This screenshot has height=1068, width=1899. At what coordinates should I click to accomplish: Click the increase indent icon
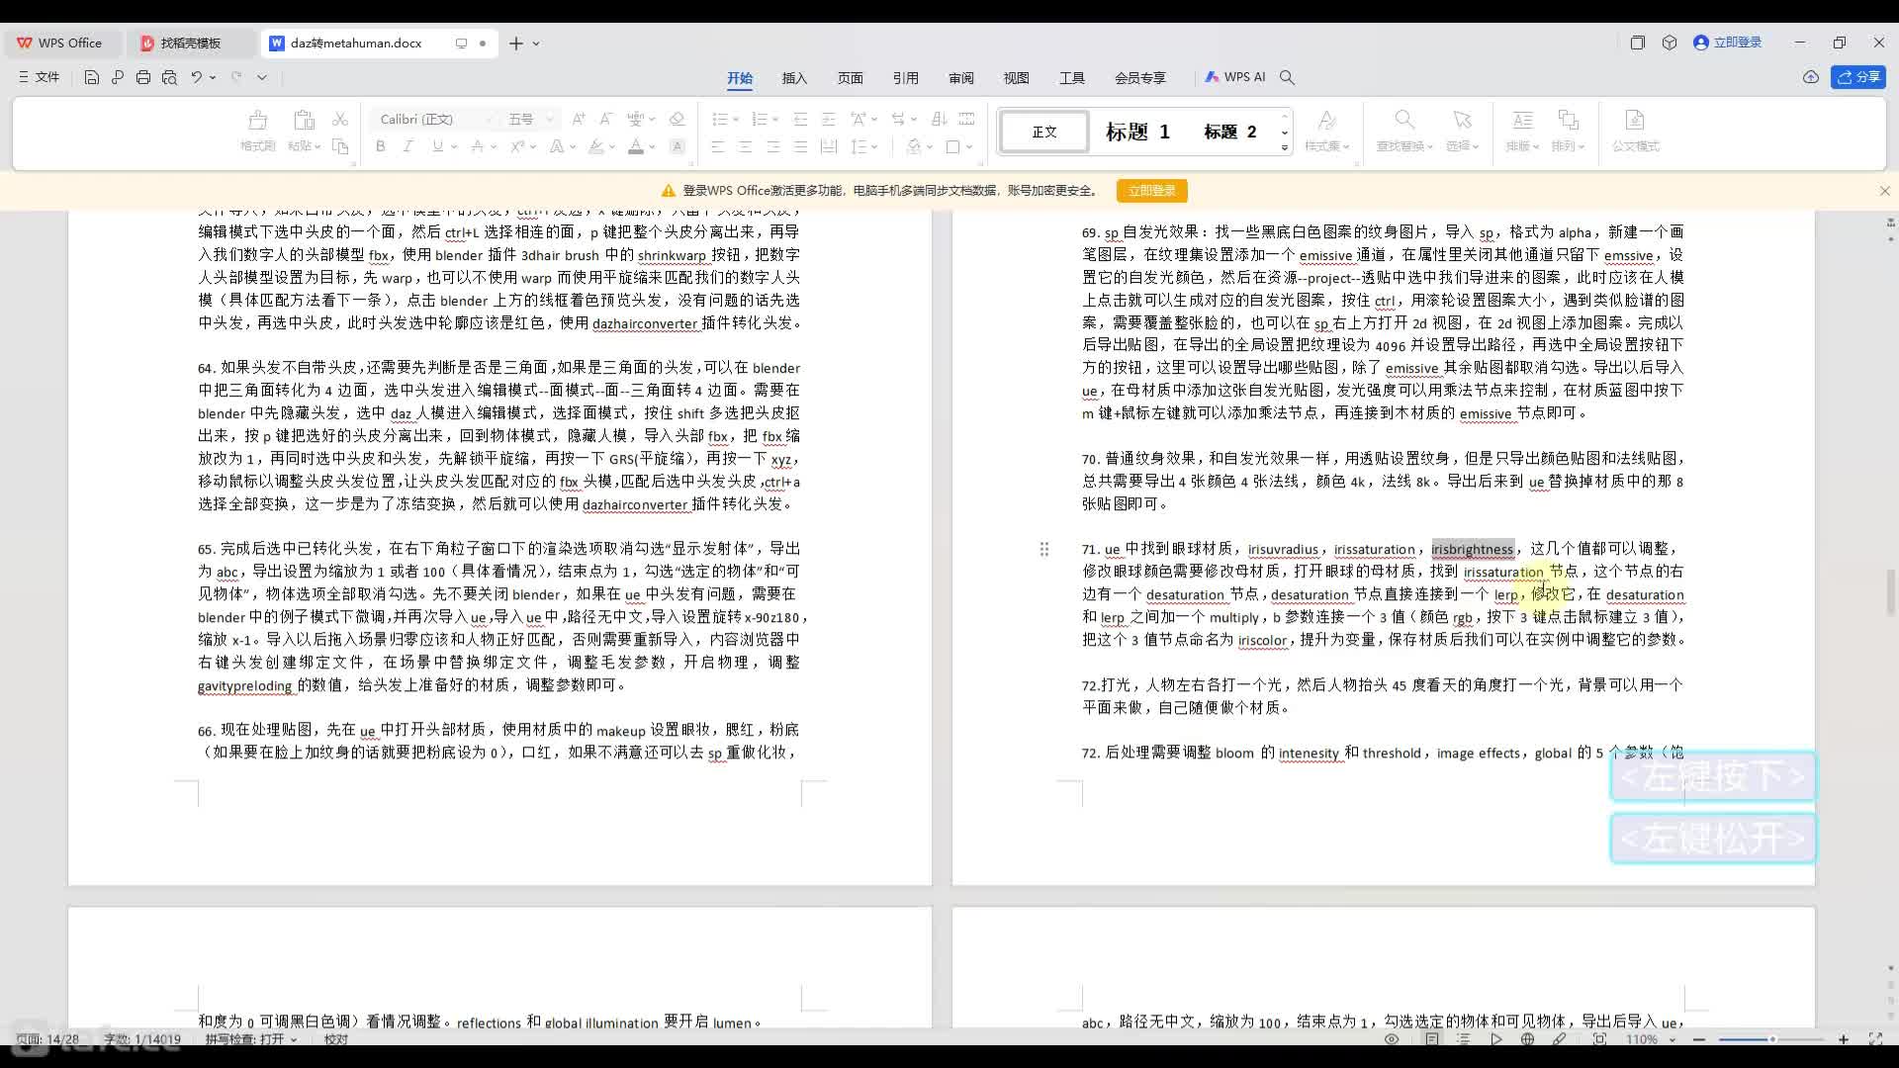tap(829, 119)
